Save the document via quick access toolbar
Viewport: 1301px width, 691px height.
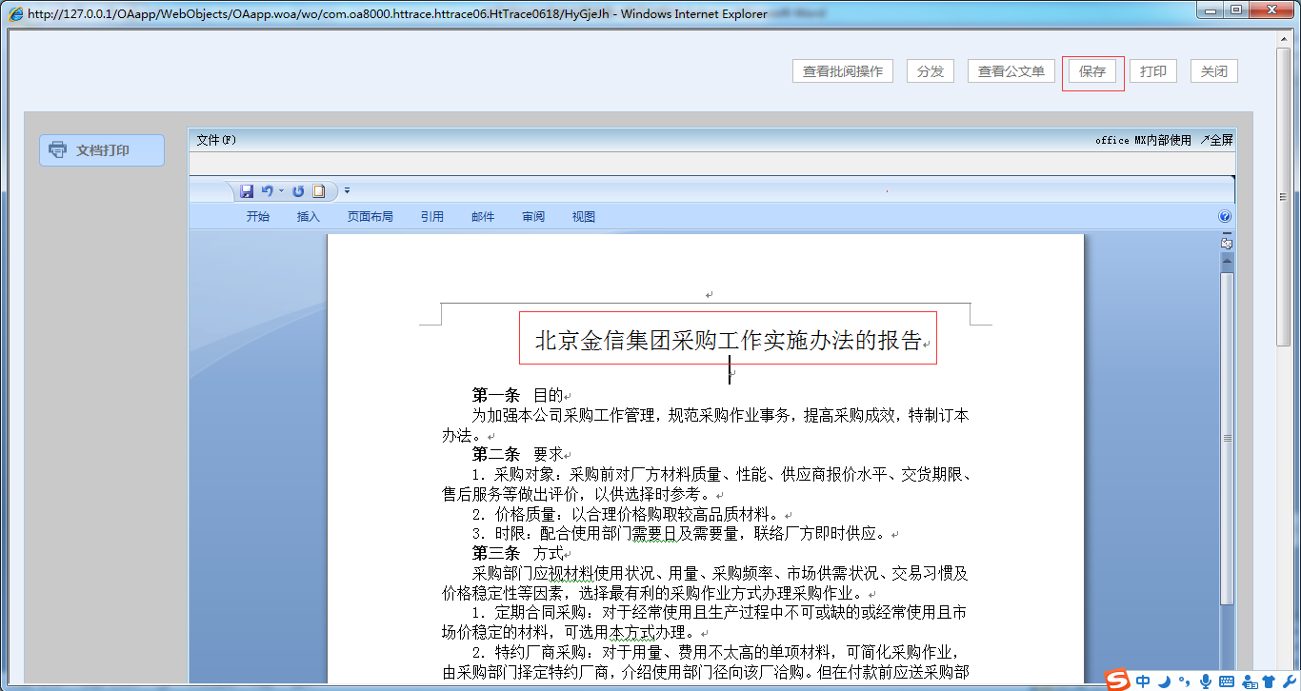(x=248, y=190)
